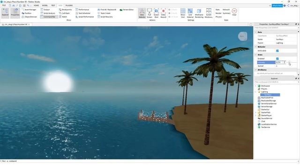This screenshot has height=168, width=300.
Task: Open the Terrain Editor
Action: (127, 9)
